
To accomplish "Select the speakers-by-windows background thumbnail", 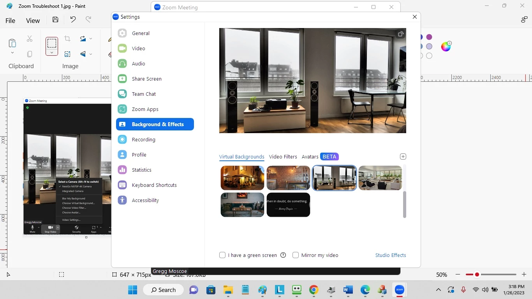I will (x=334, y=178).
